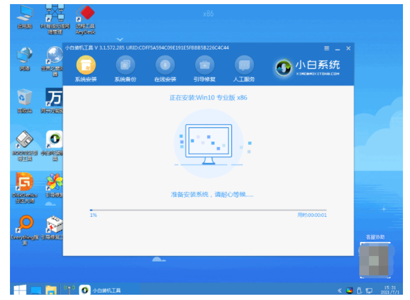Screen dimensions: 410x300
Task: Launch the Everything search shortcut
Action: pos(25,230)
